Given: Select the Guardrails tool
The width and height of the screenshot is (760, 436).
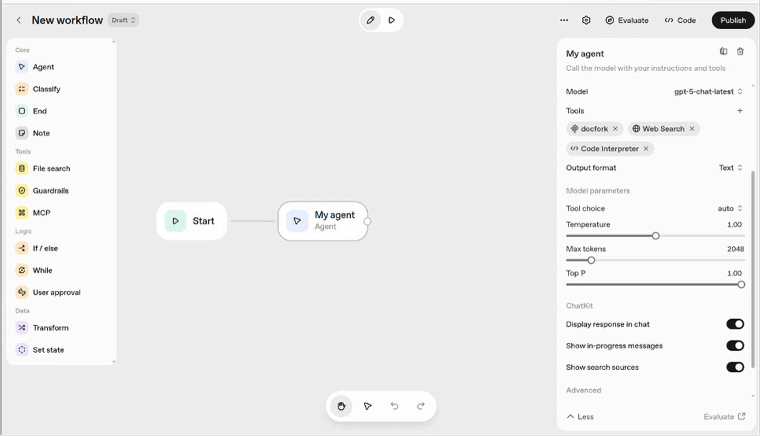Looking at the screenshot, I should click(x=51, y=190).
